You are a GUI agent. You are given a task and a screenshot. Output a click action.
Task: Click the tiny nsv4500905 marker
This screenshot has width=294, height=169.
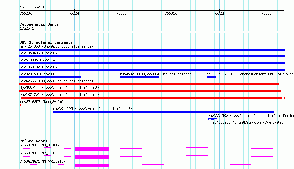pyautogui.click(x=211, y=126)
